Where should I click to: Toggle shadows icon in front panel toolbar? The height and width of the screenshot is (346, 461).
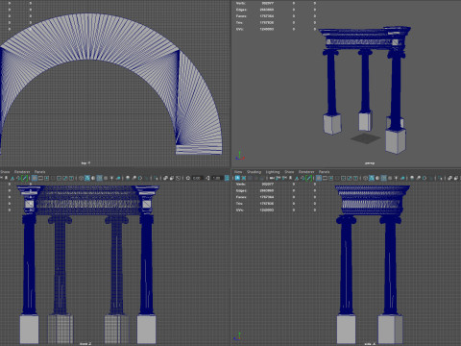click(x=118, y=178)
